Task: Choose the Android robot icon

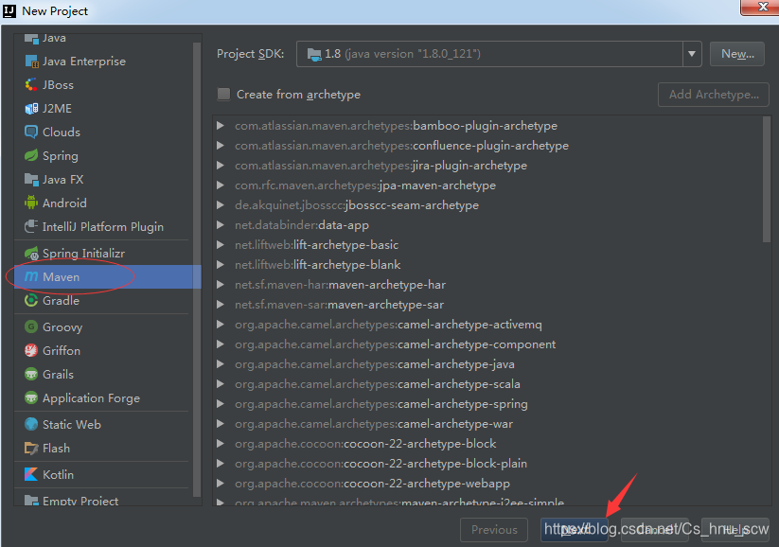Action: pos(31,203)
